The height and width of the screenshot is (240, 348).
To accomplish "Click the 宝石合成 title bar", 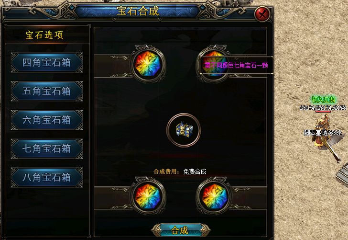I will point(138,11).
